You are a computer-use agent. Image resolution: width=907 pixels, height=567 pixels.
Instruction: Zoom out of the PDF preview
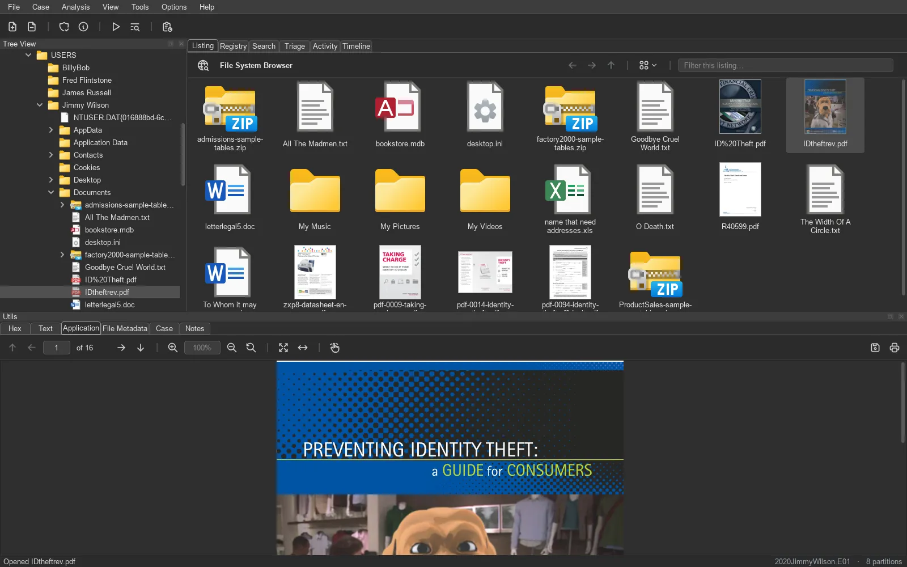(x=232, y=348)
